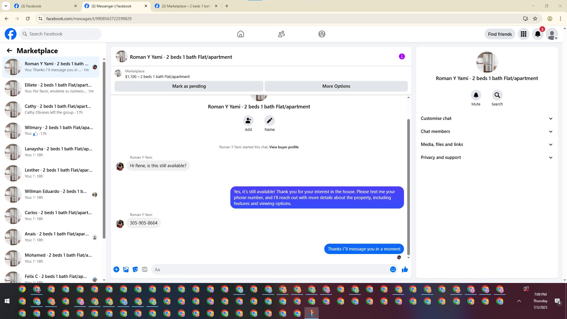Click the GIF picker icon

click(x=144, y=269)
